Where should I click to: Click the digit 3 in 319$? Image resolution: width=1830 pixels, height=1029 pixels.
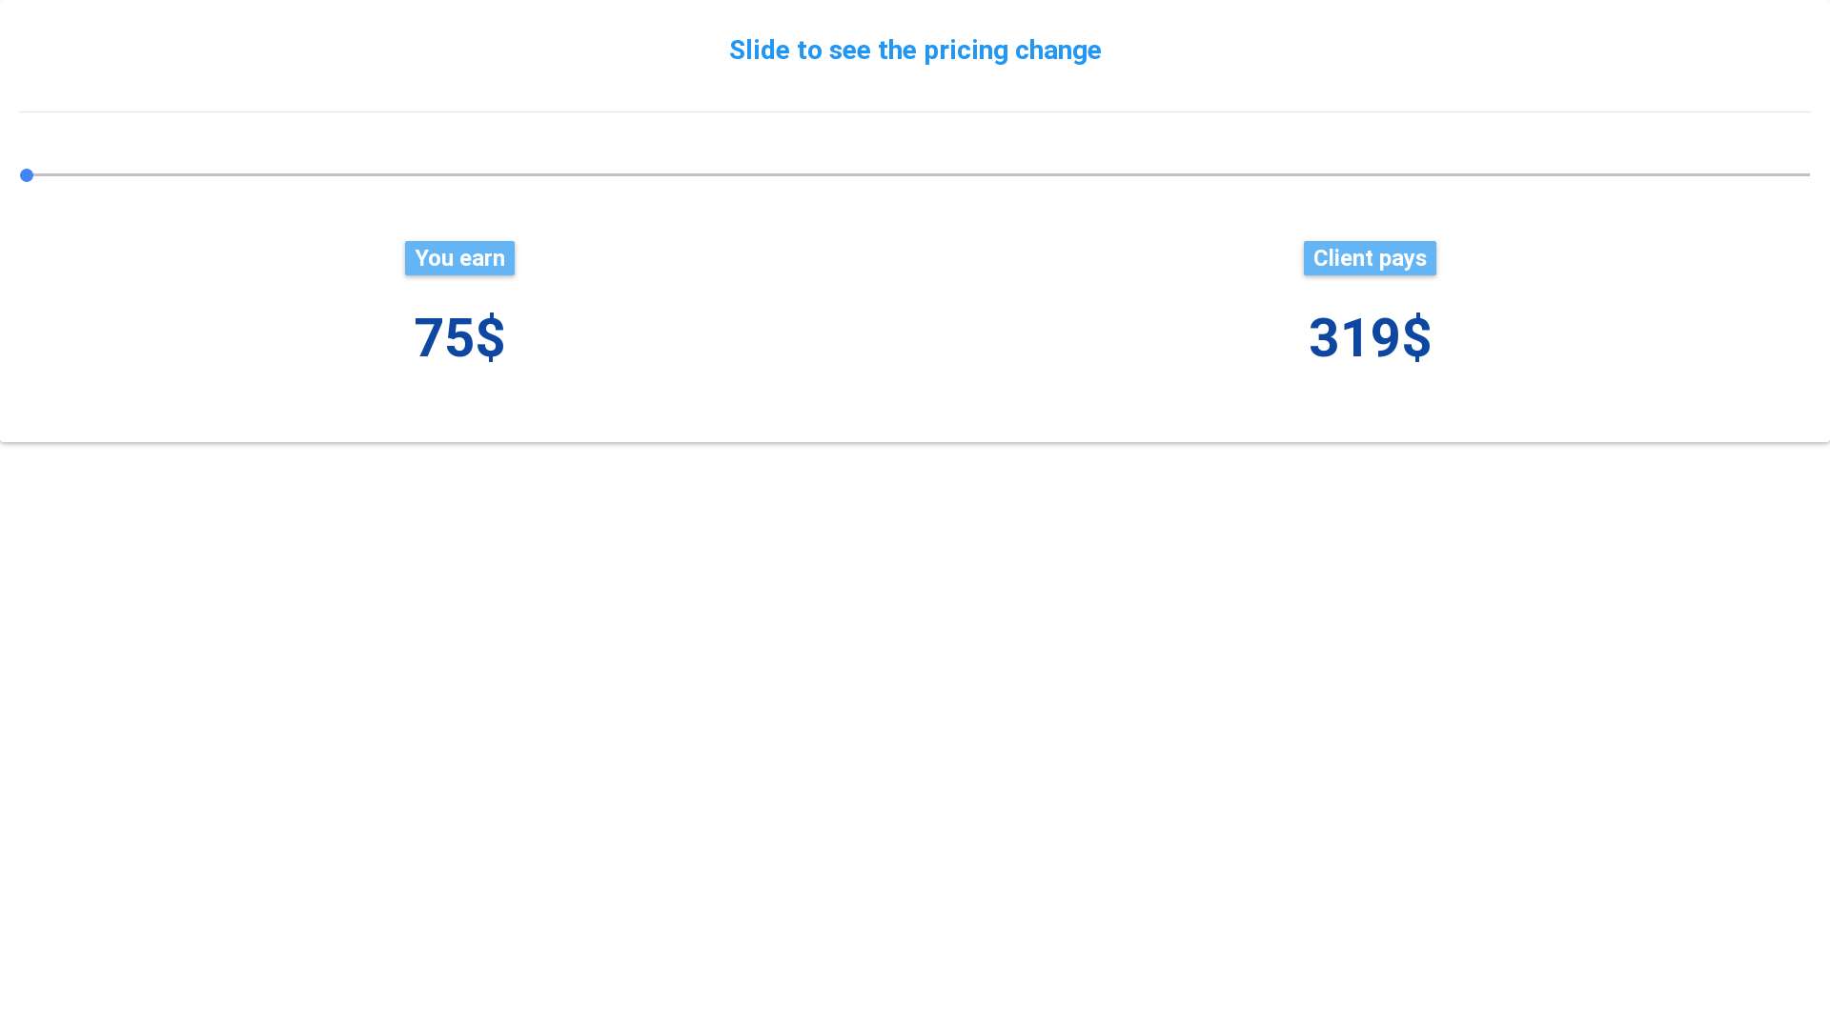click(x=1325, y=338)
